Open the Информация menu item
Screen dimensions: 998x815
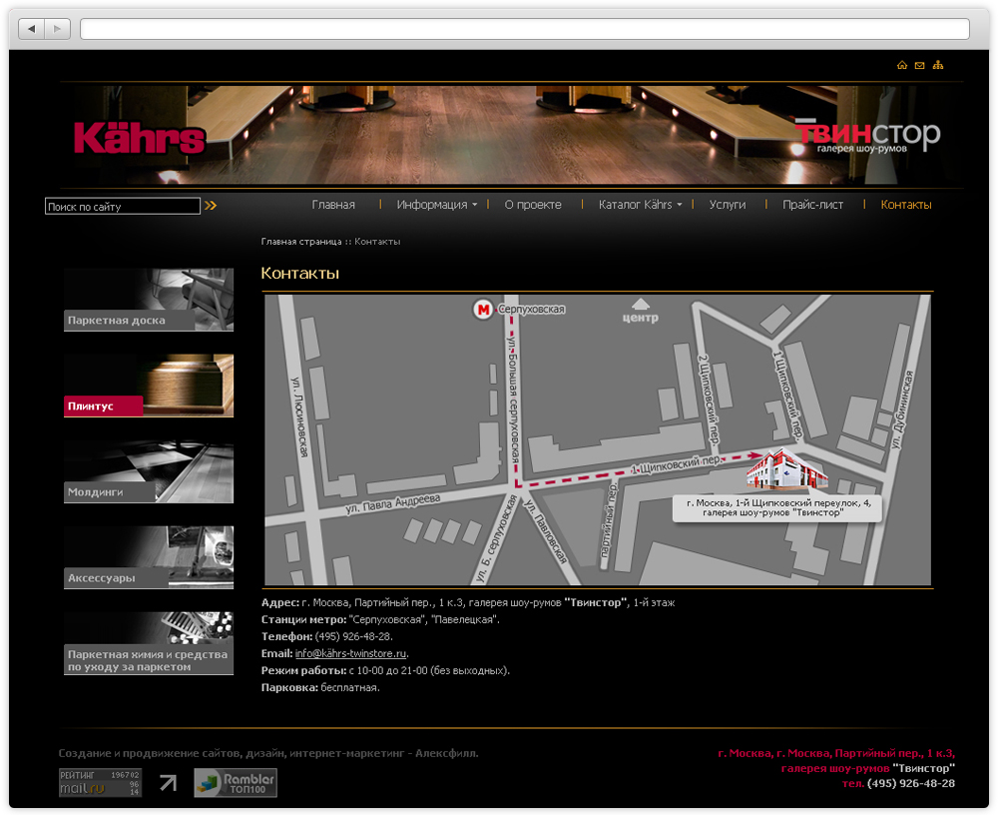coord(432,205)
